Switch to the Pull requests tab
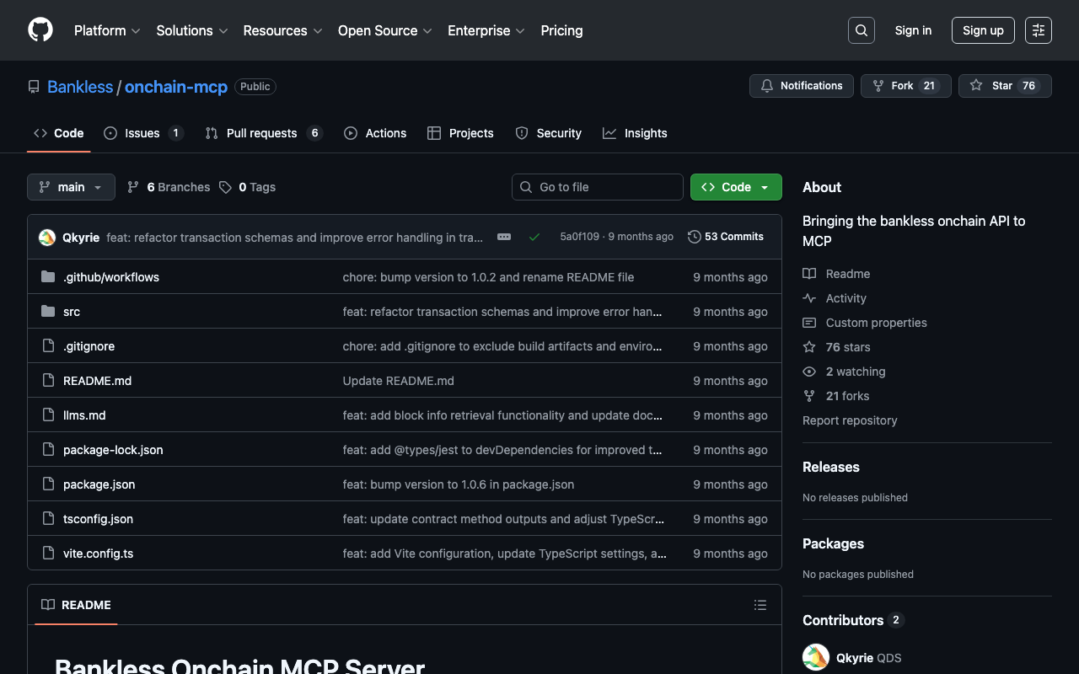The height and width of the screenshot is (674, 1079). 262,133
